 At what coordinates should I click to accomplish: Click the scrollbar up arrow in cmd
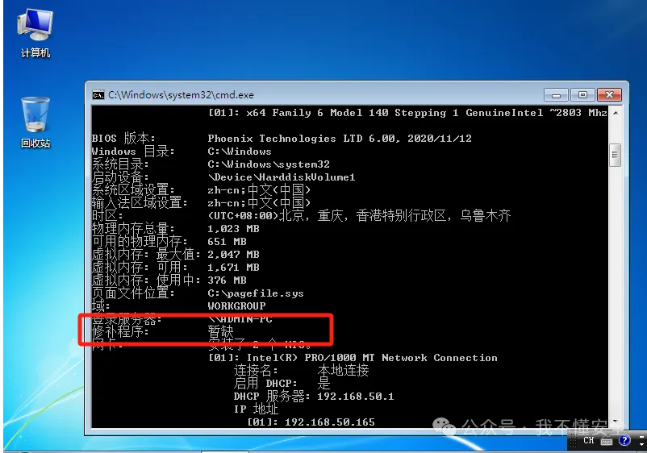(616, 113)
